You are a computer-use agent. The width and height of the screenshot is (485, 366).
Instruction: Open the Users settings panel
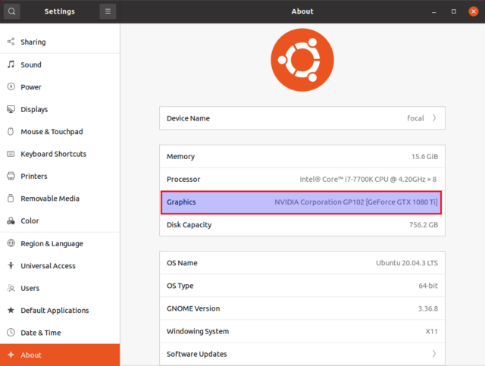30,289
